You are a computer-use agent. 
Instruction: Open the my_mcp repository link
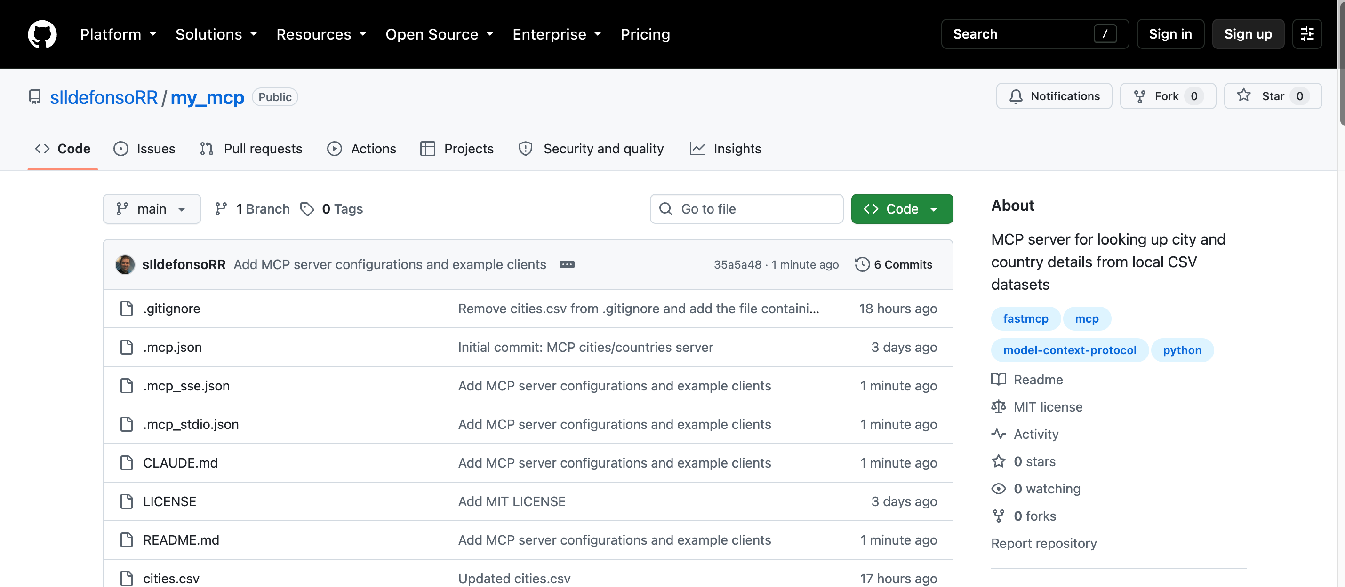click(207, 97)
